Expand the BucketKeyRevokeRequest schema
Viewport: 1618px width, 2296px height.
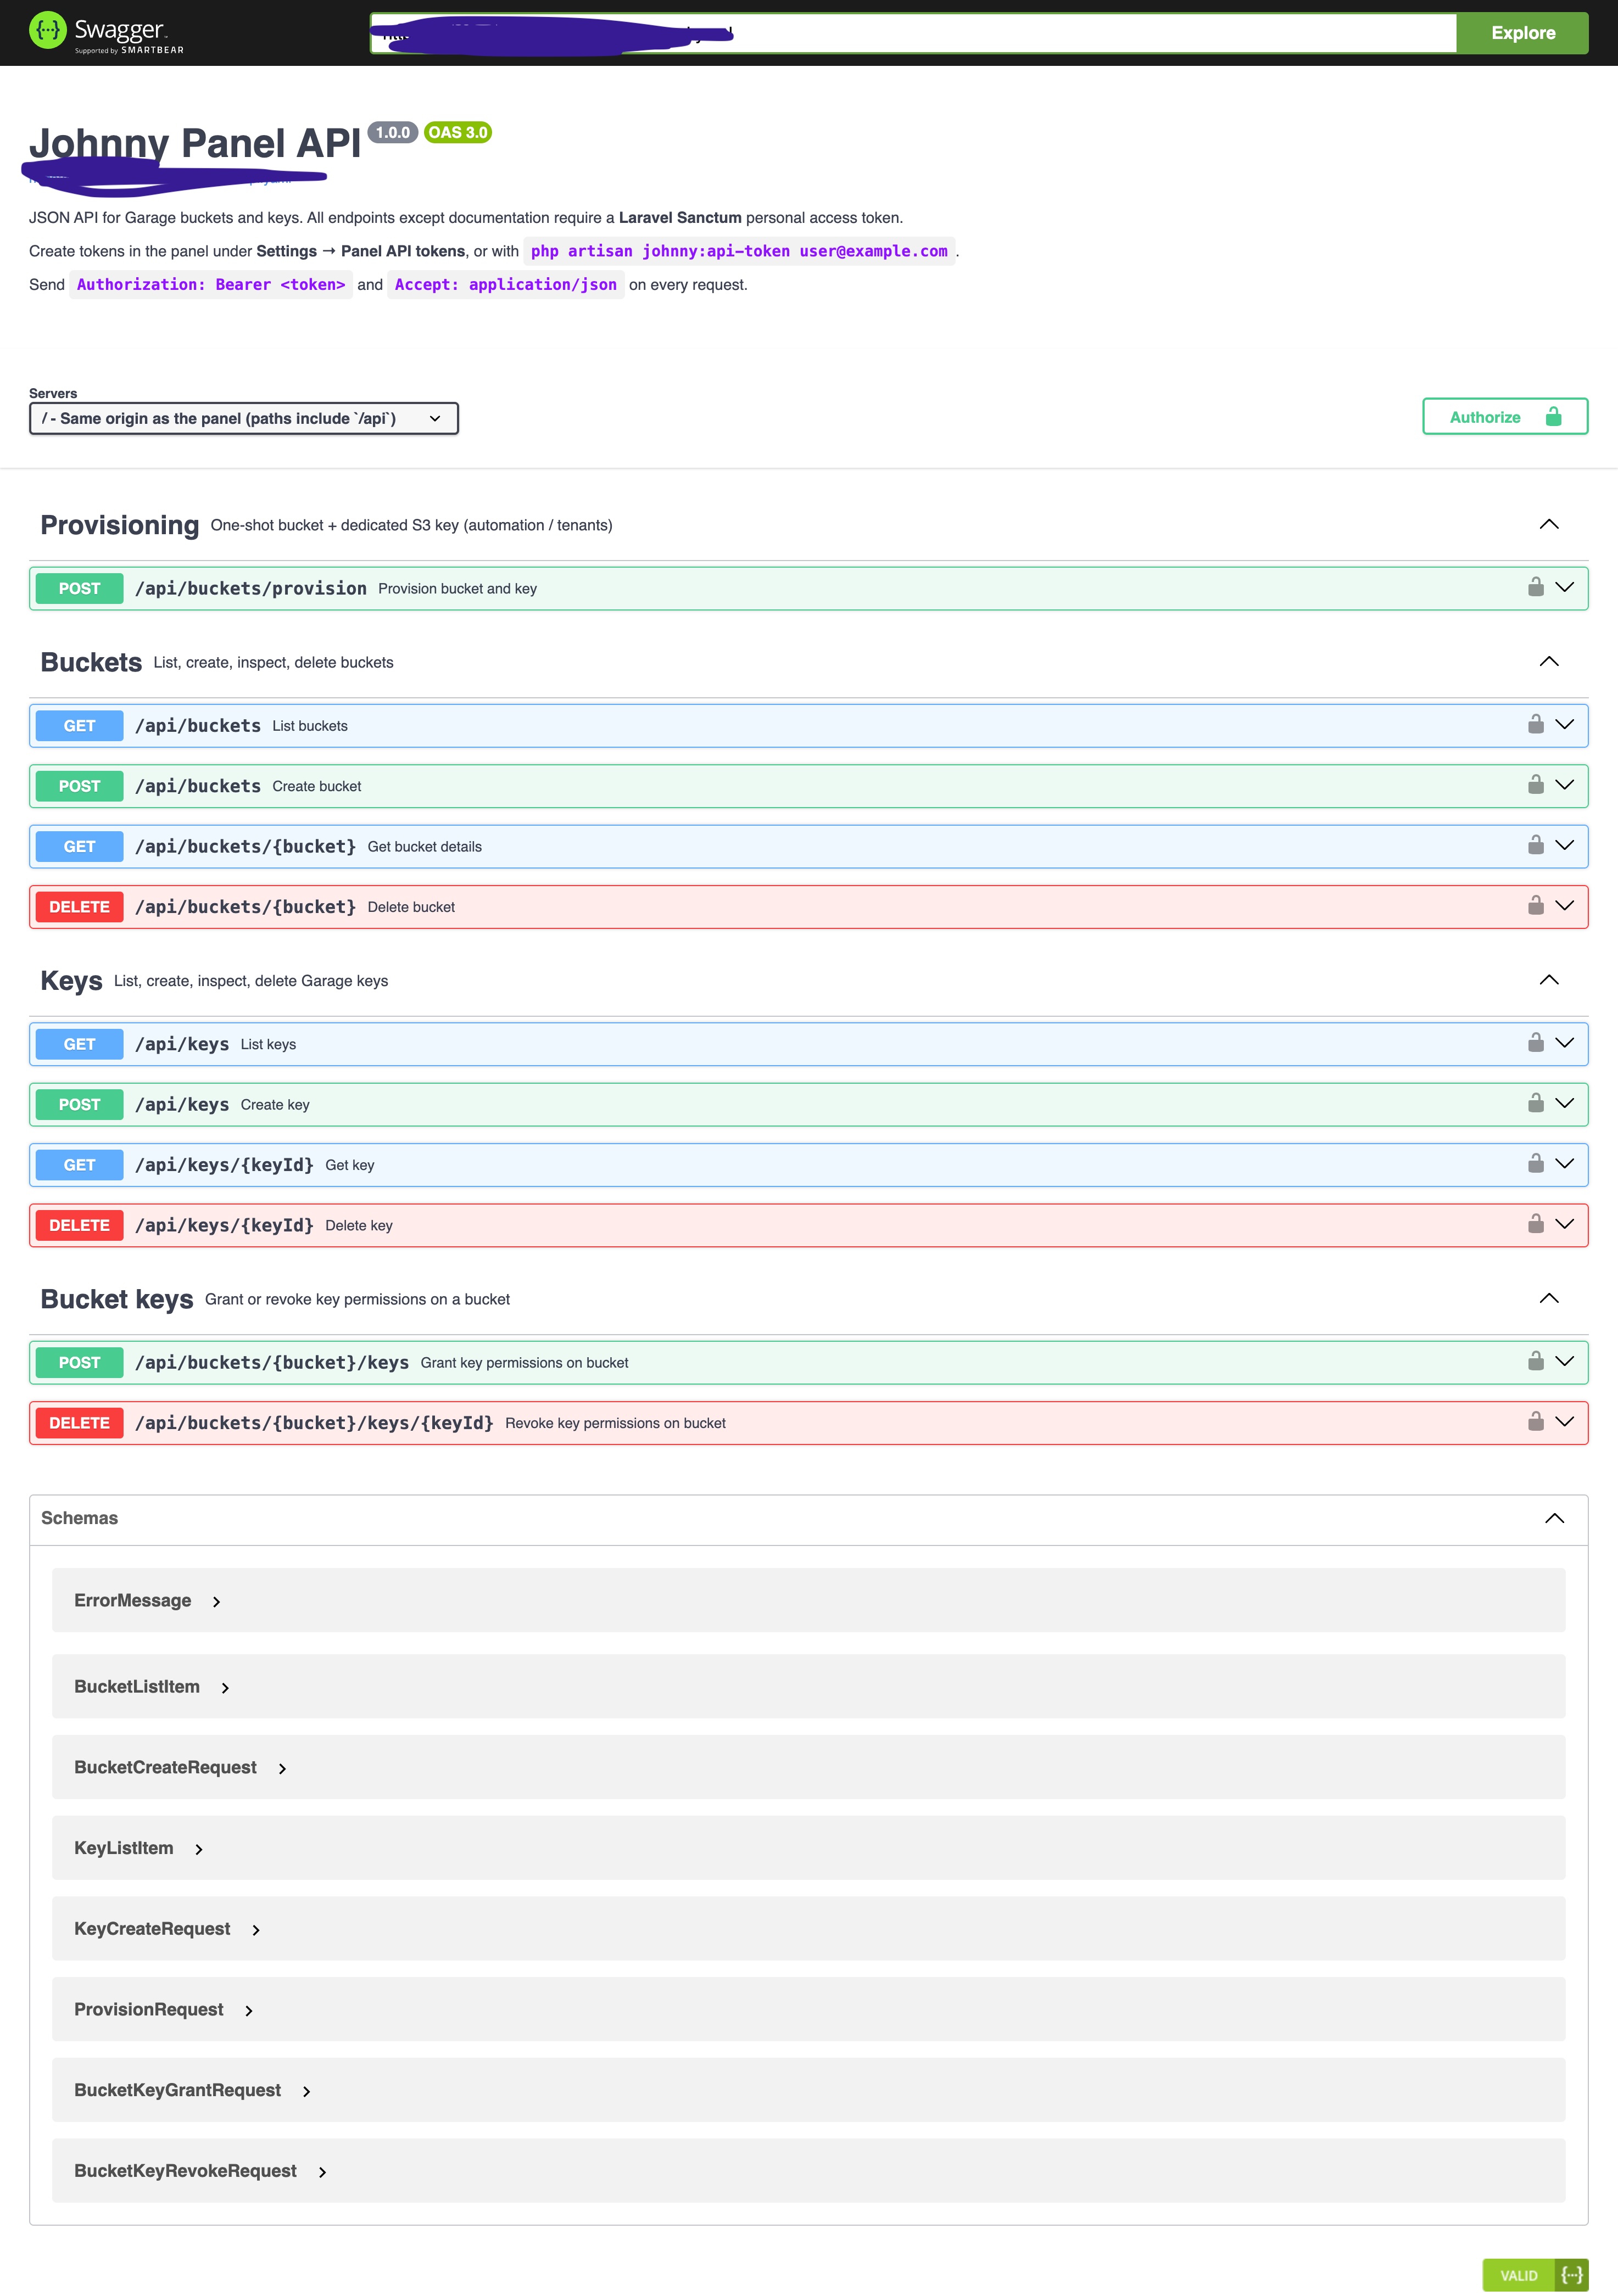[322, 2172]
